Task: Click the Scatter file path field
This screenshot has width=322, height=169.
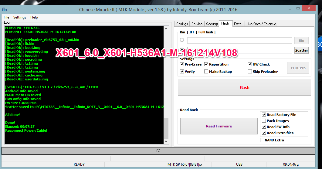Action: pyautogui.click(x=239, y=50)
